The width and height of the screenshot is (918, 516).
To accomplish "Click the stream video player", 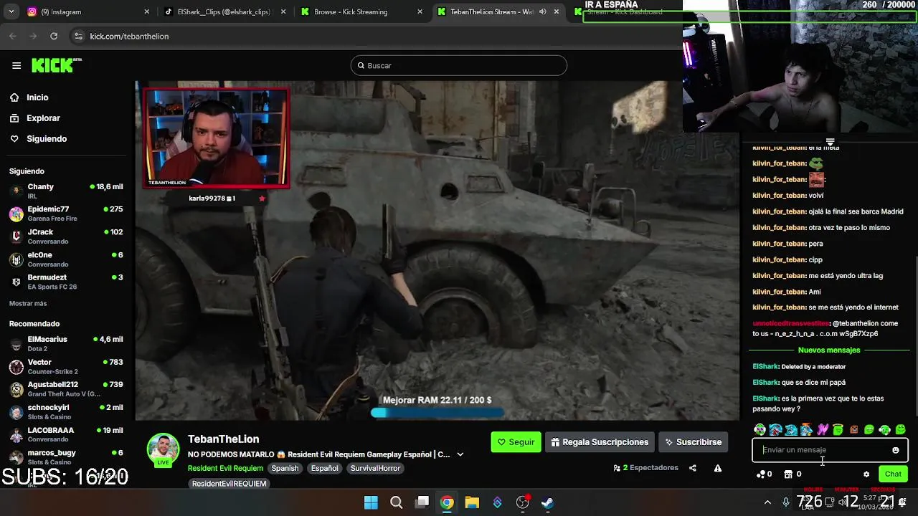I will [437, 250].
